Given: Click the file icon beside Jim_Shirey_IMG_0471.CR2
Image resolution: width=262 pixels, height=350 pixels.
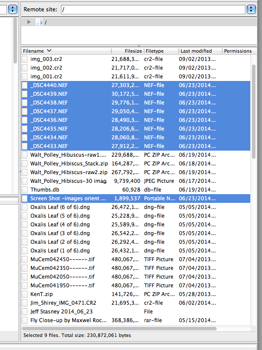Looking at the screenshot, I should pos(24,303).
